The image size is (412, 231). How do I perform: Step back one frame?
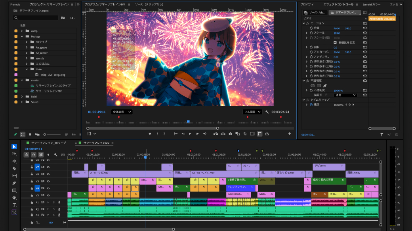[x=183, y=134]
